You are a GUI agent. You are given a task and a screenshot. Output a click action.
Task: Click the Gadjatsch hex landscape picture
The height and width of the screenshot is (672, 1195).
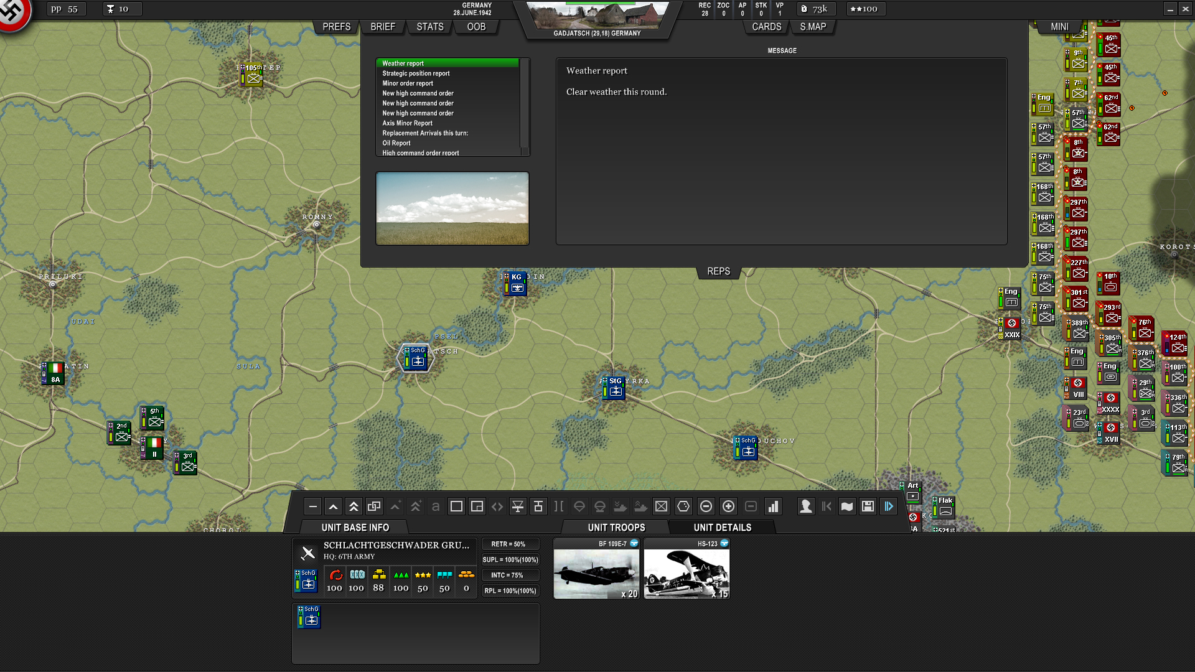[x=597, y=16]
